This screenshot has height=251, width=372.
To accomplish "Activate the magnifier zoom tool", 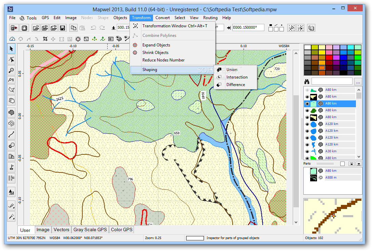I will [x=11, y=70].
